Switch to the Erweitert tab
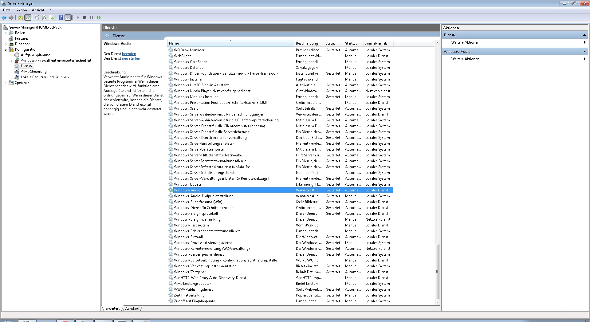Image resolution: width=590 pixels, height=322 pixels. click(112, 308)
